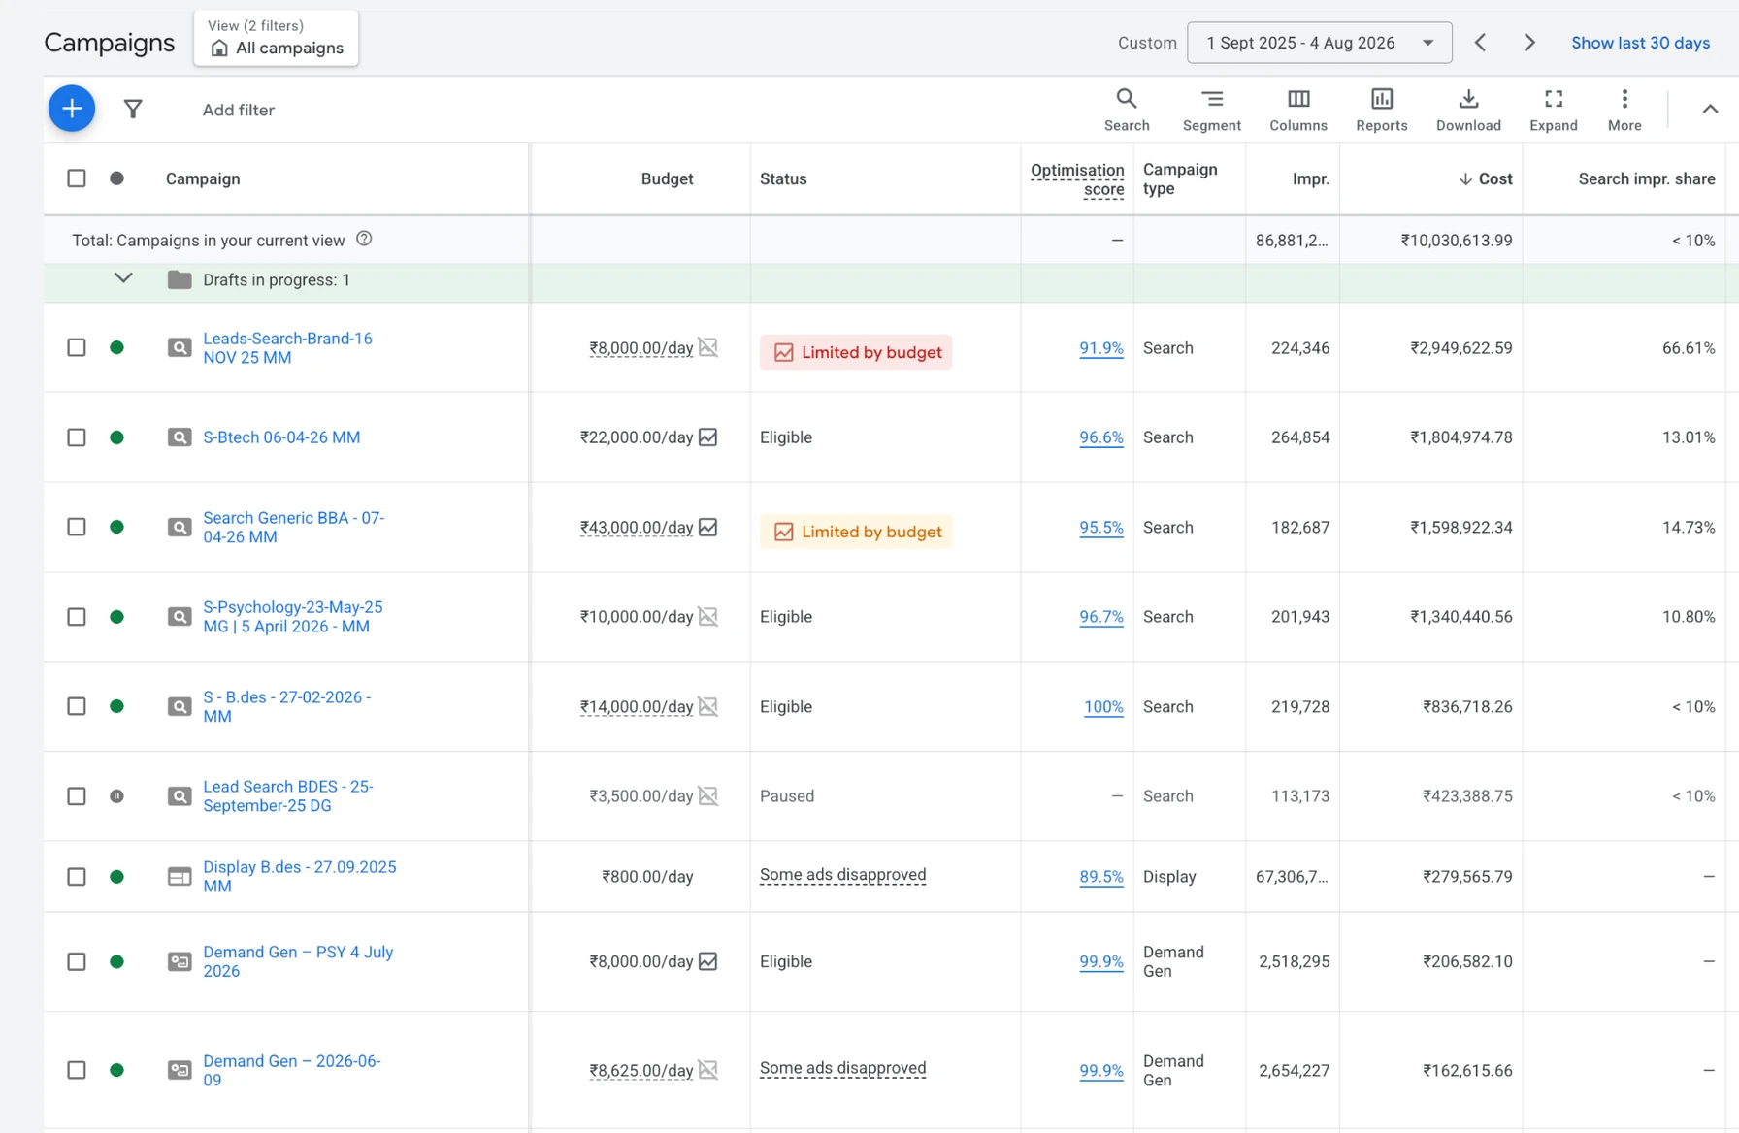1739x1133 pixels.
Task: Open the Reports tool
Action: point(1382,110)
